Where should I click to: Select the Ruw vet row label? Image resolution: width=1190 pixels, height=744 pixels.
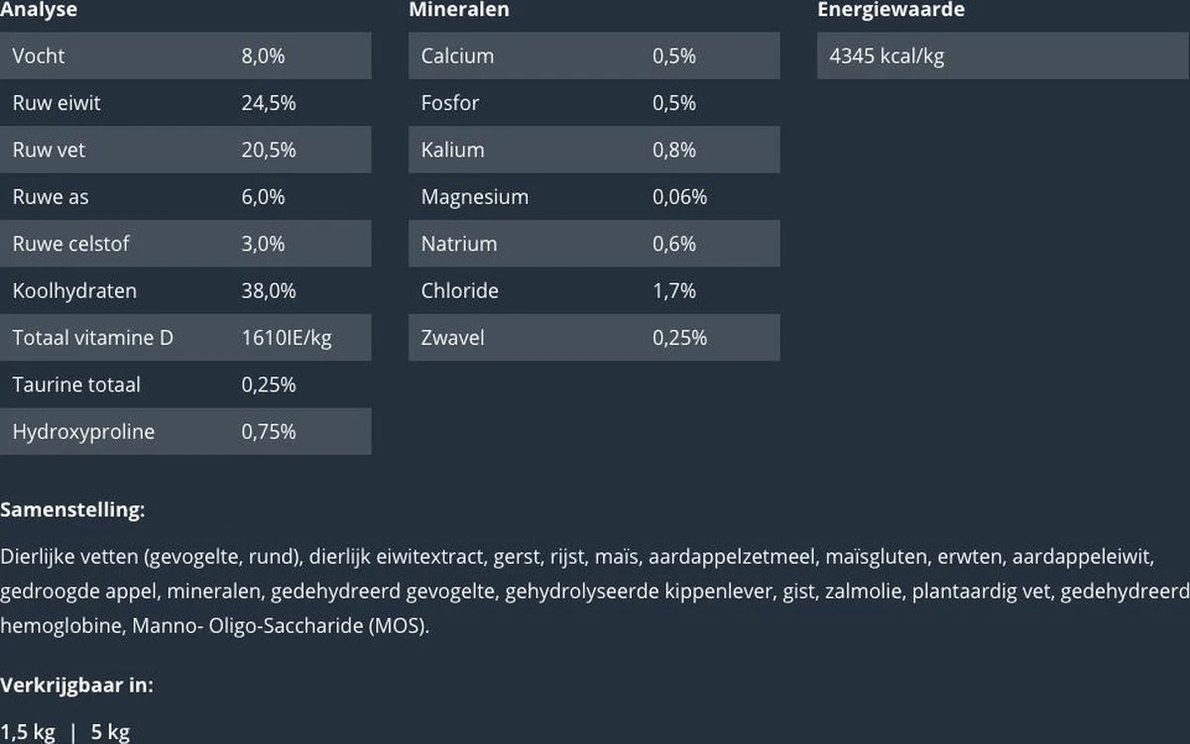49,150
